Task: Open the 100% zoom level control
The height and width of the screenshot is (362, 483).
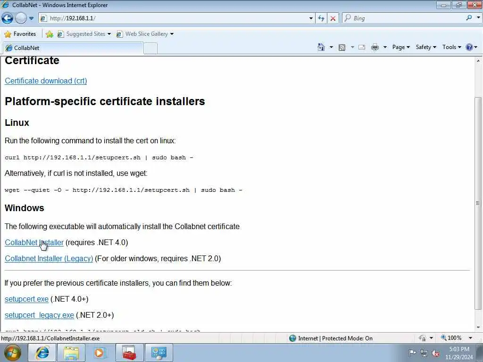Action: tap(451, 338)
